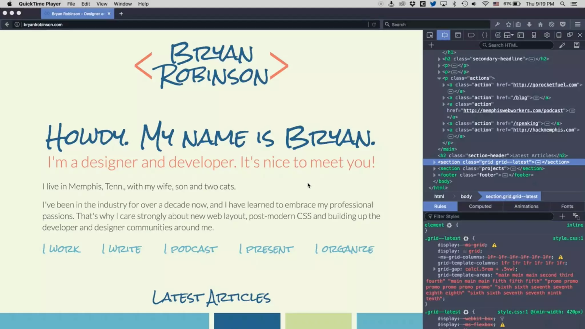
Task: Open the Web Console panel icon
Action: 458,35
